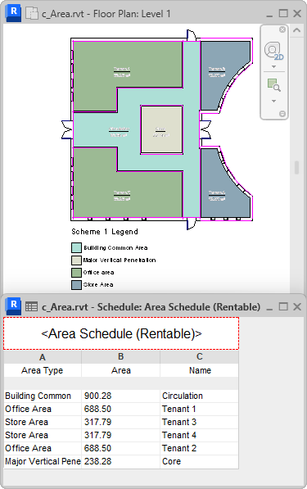Click the Store Area legend color swatch
Image resolution: width=307 pixels, height=489 pixels.
[x=76, y=285]
